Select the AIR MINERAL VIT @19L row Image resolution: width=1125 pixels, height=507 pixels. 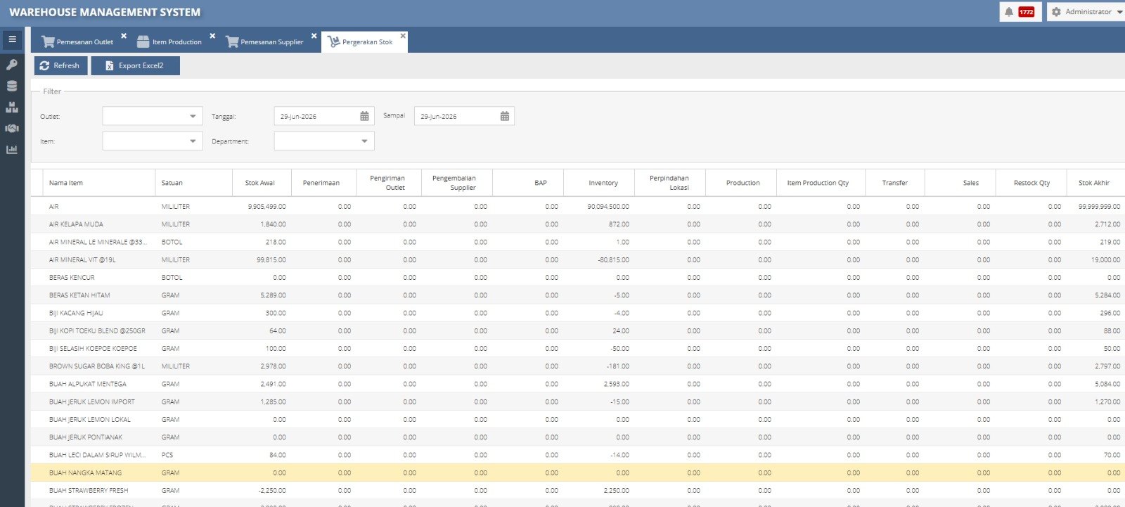tap(578, 259)
